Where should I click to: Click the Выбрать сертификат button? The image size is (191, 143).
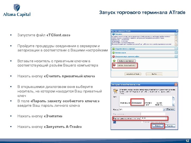[127, 61]
